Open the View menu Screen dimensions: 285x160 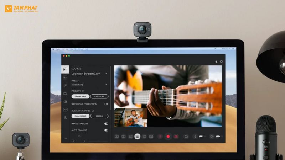[71, 49]
